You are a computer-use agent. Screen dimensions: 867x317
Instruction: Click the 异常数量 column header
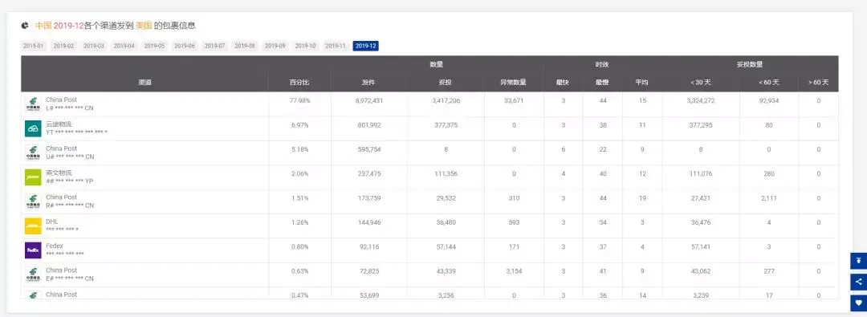click(x=513, y=83)
